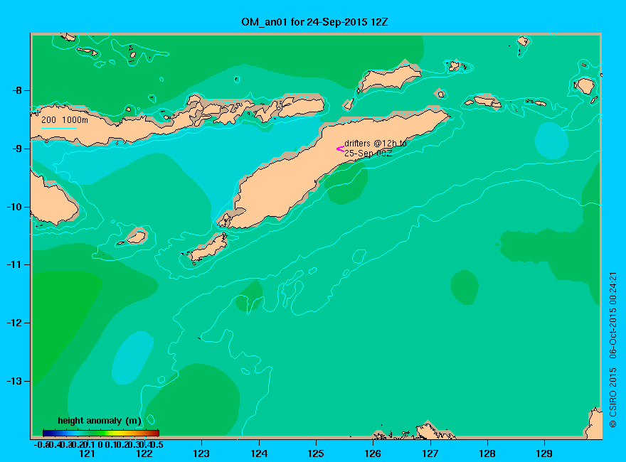Click the cyan contour legend line sample
The height and width of the screenshot is (462, 626).
pyautogui.click(x=58, y=128)
